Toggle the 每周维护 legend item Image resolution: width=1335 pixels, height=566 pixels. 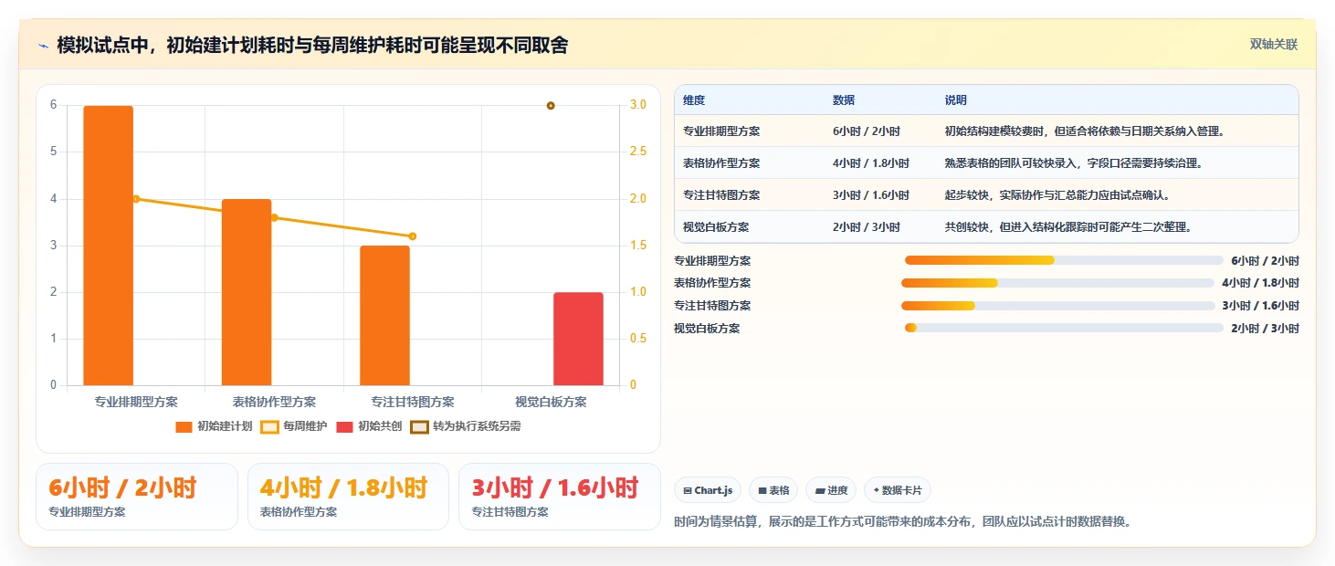click(294, 426)
